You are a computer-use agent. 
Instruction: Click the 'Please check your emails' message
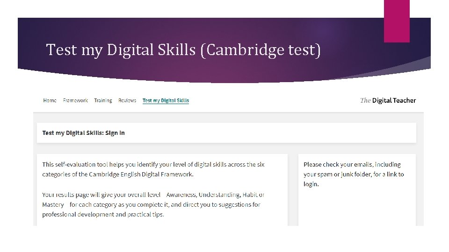click(353, 174)
